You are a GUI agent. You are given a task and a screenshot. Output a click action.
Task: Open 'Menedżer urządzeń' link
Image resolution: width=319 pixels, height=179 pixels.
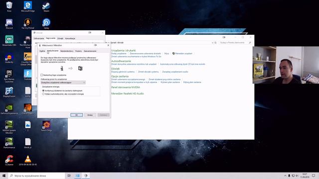(184, 54)
